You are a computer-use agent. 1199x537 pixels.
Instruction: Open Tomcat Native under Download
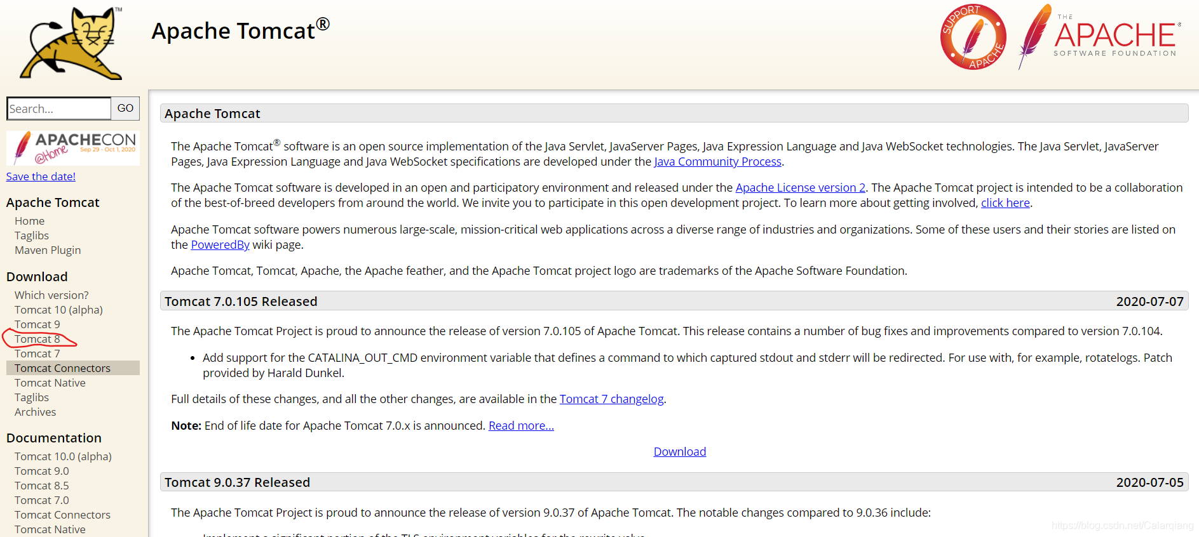pos(50,383)
